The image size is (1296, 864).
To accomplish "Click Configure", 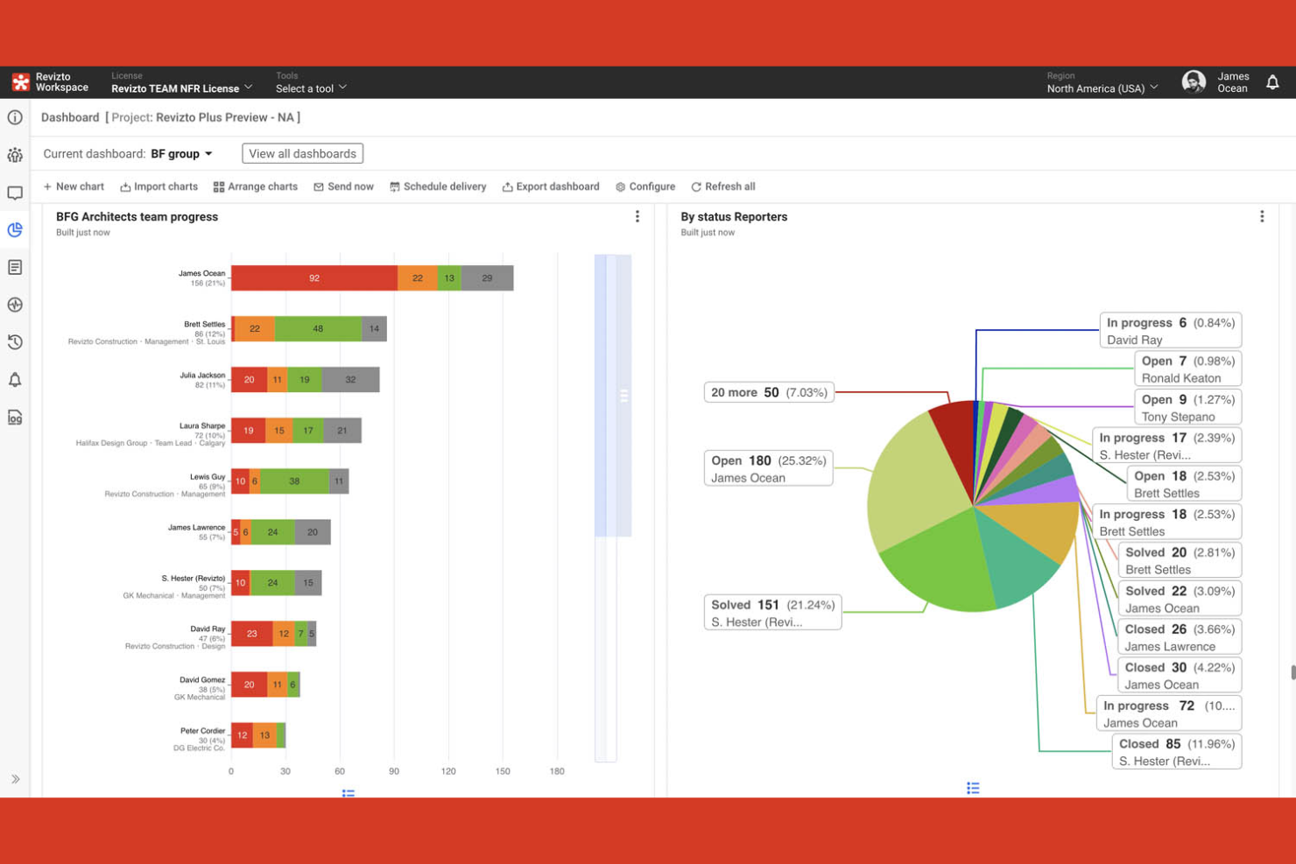I will 645,186.
